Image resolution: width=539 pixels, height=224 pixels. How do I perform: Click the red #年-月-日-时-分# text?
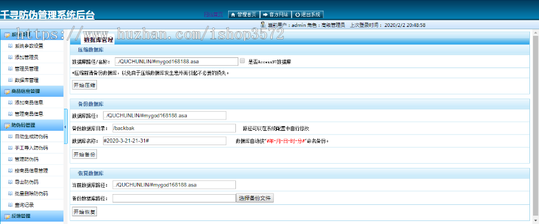click(x=286, y=141)
